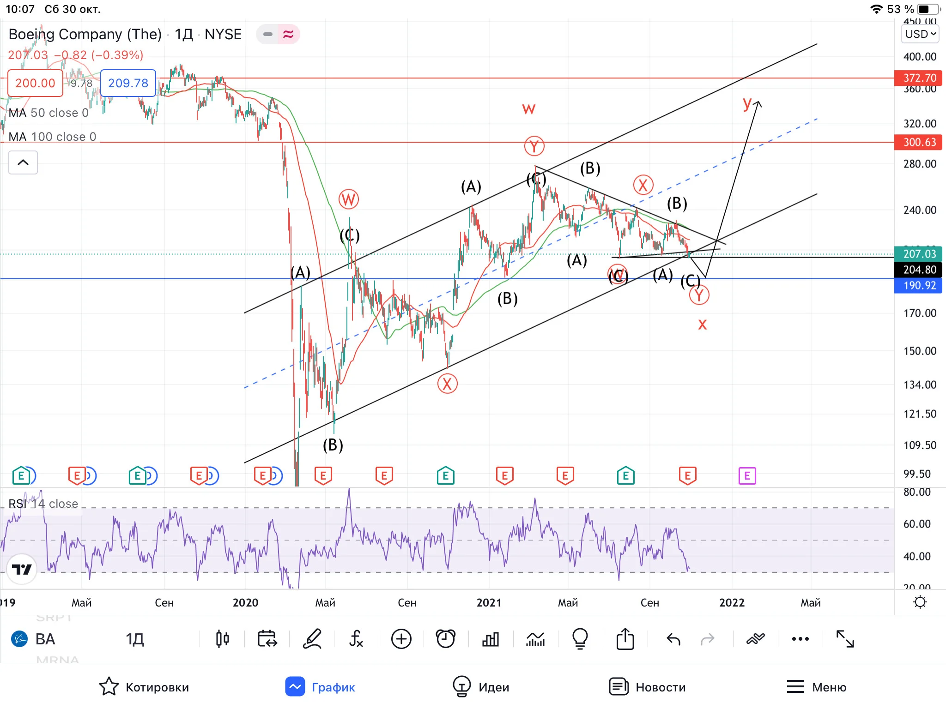946x709 pixels.
Task: Open the indicator templates chart icon
Action: [535, 639]
